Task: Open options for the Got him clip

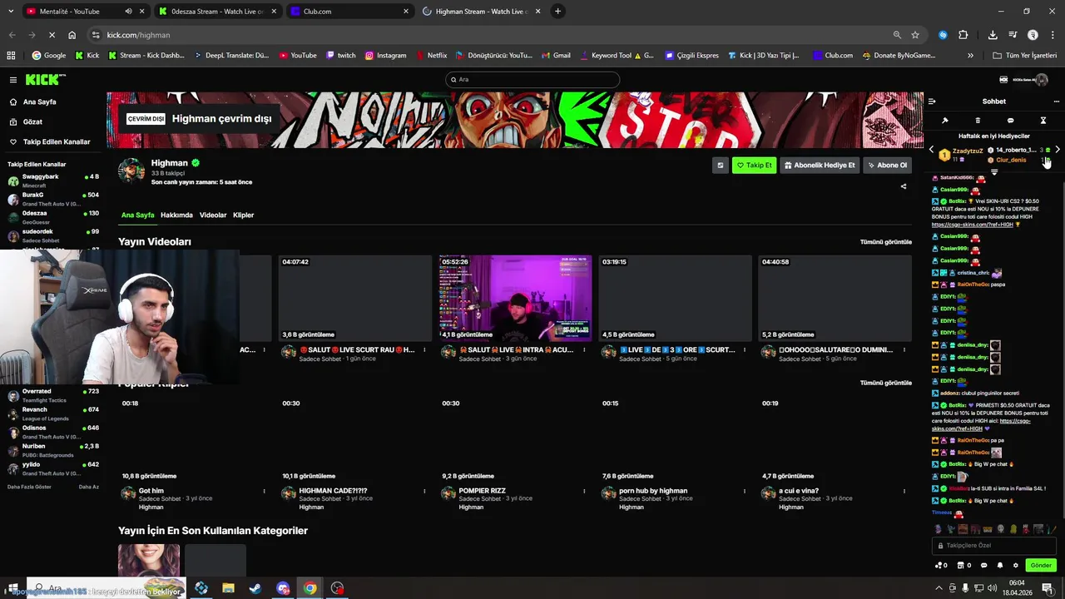Action: (x=265, y=491)
